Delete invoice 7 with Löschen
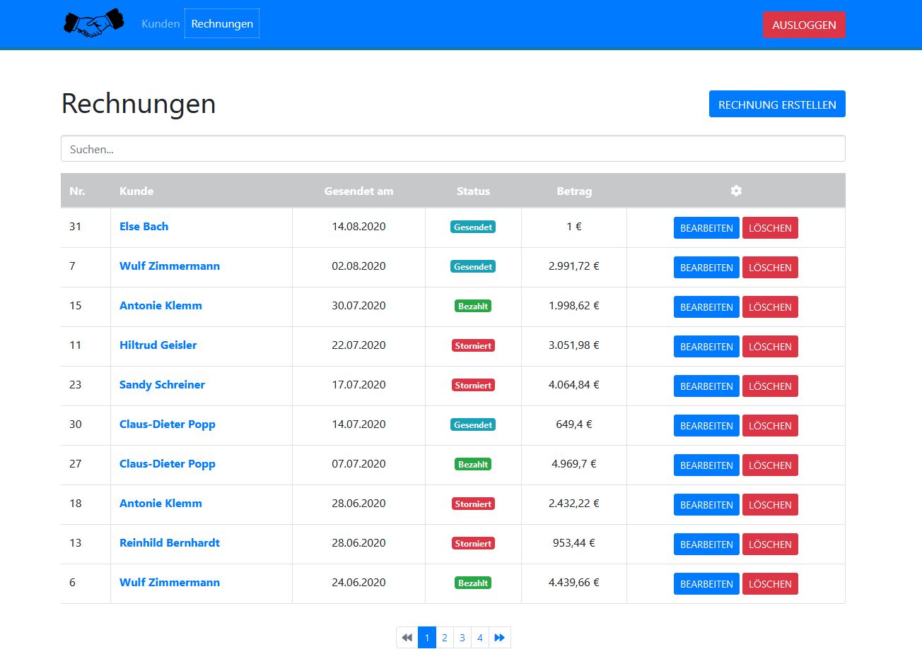 770,268
